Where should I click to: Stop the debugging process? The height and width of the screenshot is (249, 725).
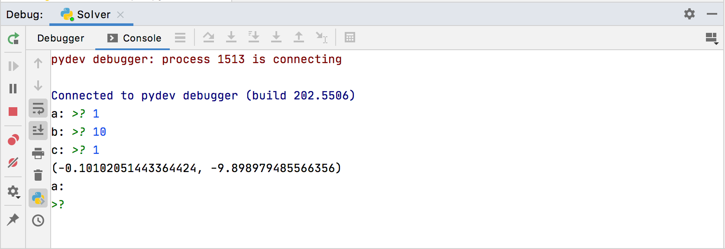tap(13, 112)
